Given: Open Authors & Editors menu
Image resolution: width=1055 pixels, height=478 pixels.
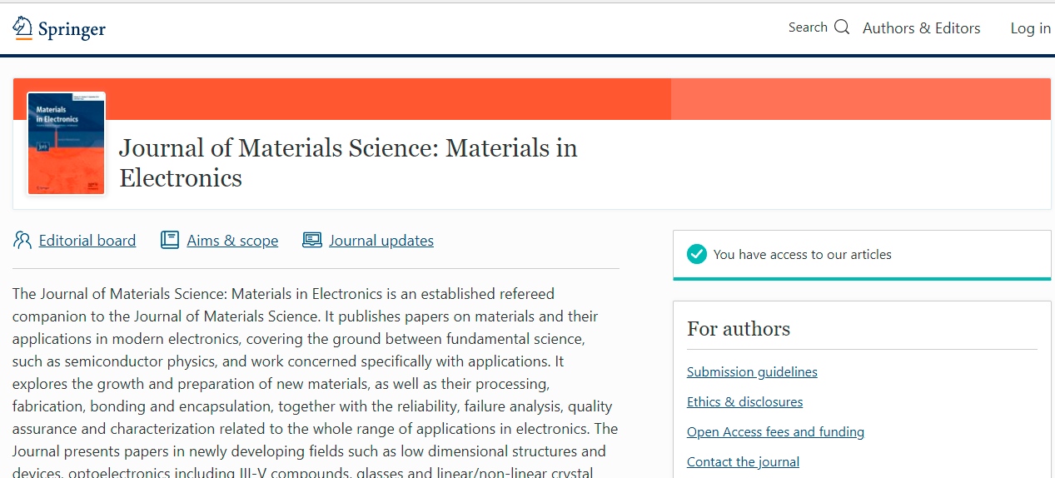Looking at the screenshot, I should click(x=921, y=28).
